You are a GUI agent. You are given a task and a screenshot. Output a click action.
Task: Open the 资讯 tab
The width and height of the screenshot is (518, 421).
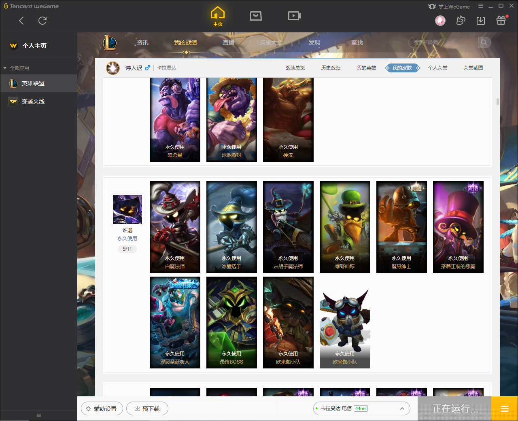coord(142,42)
